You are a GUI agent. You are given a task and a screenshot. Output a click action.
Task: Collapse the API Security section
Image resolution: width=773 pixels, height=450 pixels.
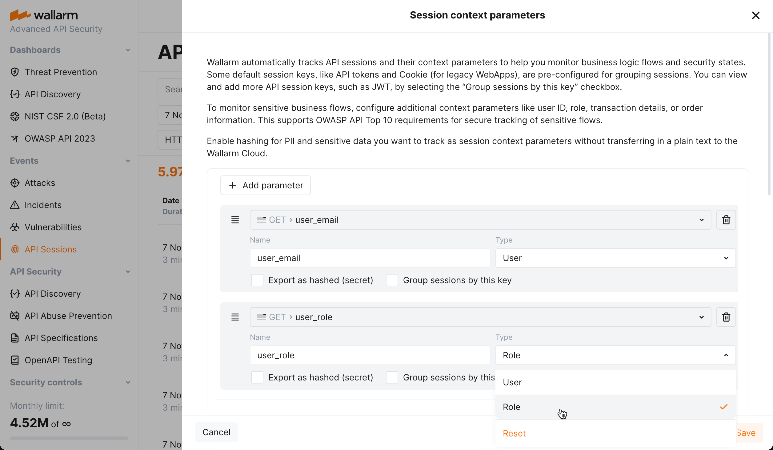128,271
